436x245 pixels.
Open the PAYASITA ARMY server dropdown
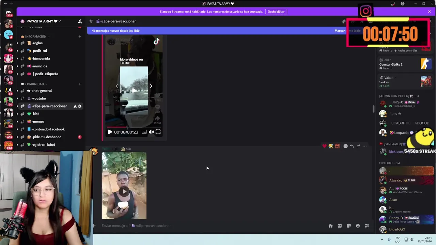pyautogui.click(x=43, y=21)
